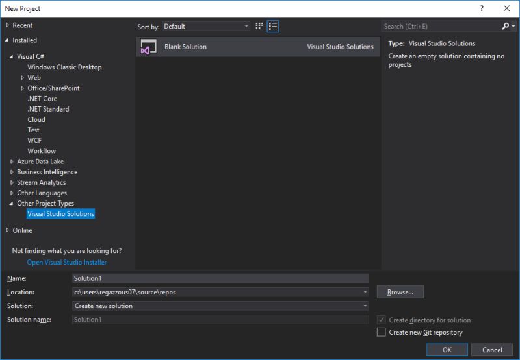The height and width of the screenshot is (360, 520).
Task: Click the Other Languages label
Action: 42,193
